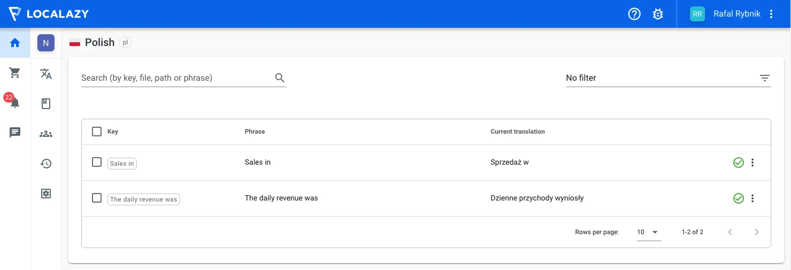
Task: Open the user menu three-dot icon
Action: [x=771, y=14]
